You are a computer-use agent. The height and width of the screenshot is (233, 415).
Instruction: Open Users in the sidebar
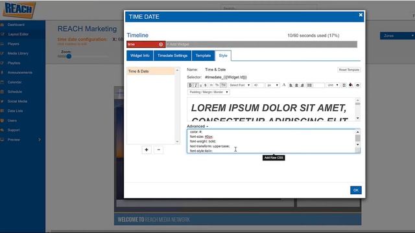[12, 120]
